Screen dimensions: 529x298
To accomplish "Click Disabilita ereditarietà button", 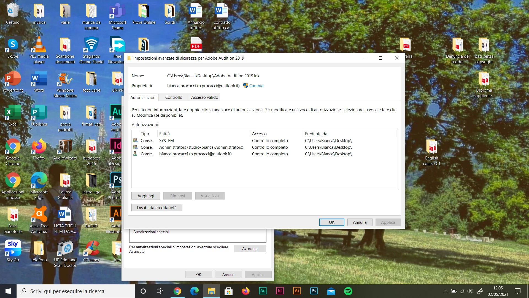I will tap(157, 208).
